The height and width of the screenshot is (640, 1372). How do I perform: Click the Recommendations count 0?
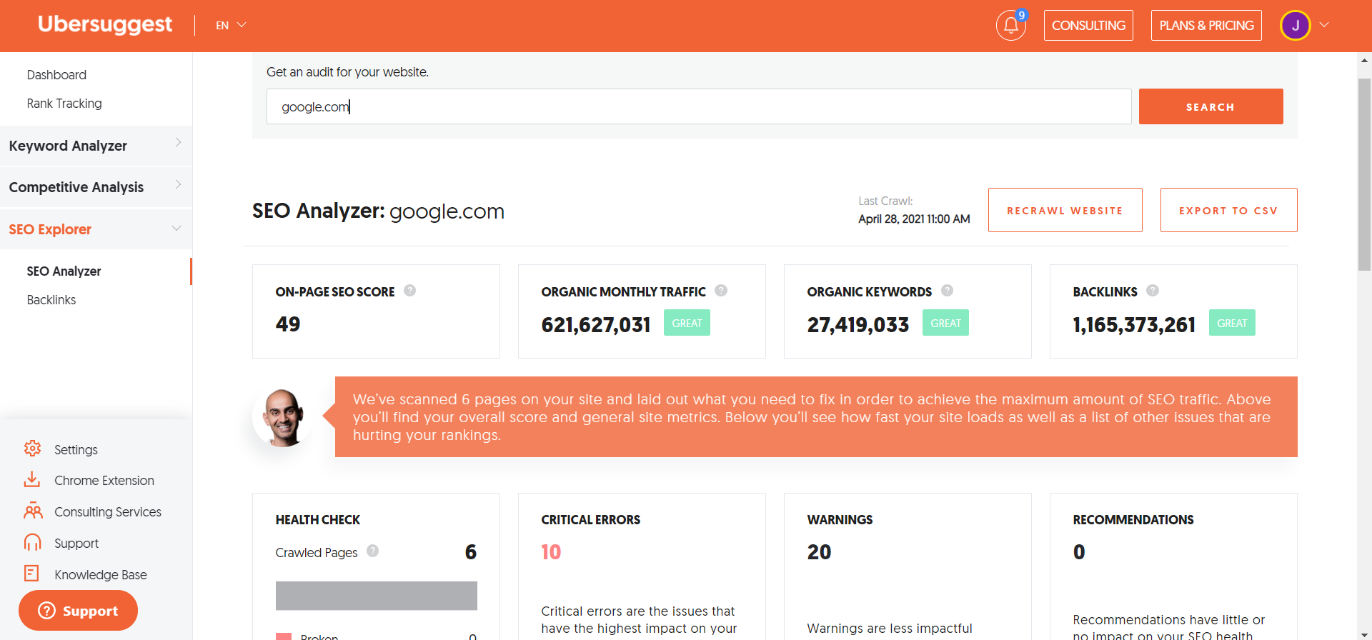1079,552
